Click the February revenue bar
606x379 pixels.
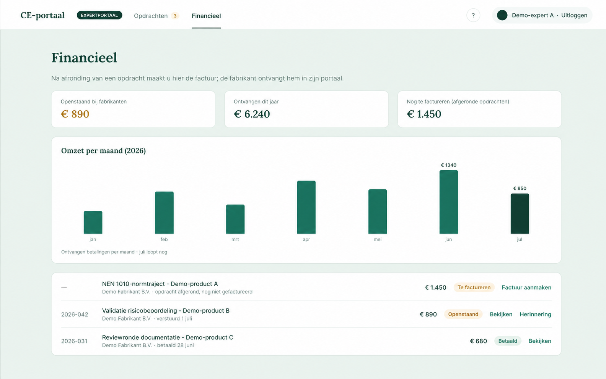point(164,213)
